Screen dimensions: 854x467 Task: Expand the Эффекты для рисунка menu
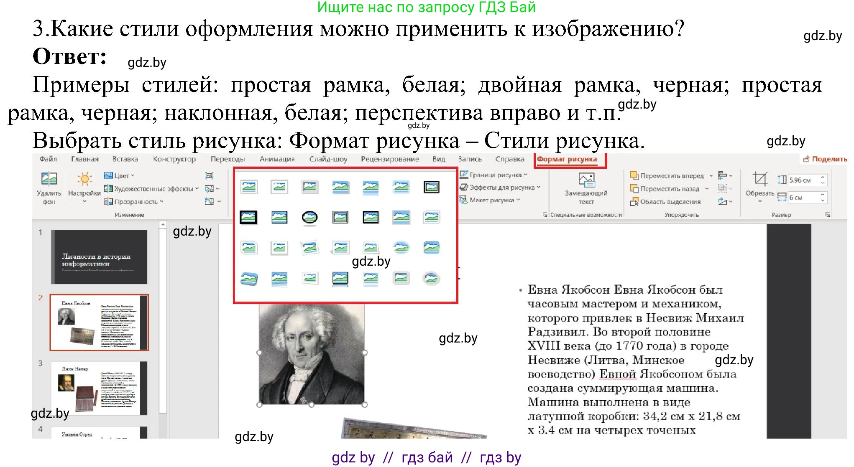click(500, 187)
